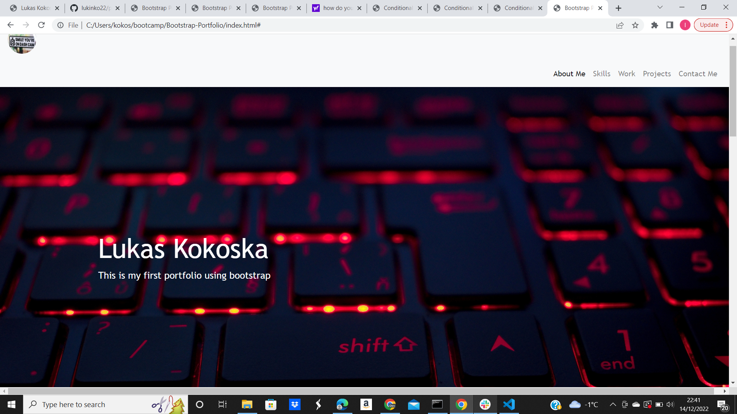737x414 pixels.
Task: Open the tab search dropdown chevron
Action: [660, 7]
